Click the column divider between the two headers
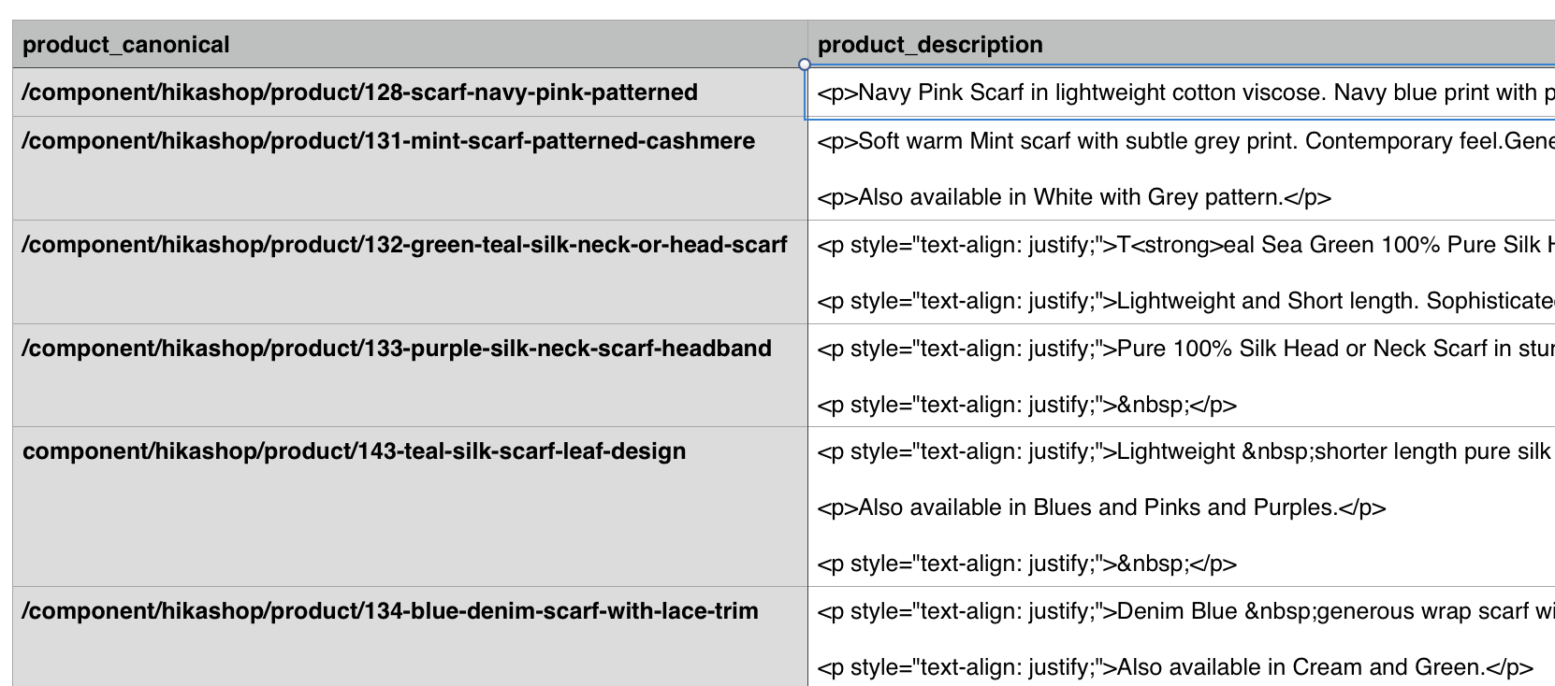 point(807,45)
